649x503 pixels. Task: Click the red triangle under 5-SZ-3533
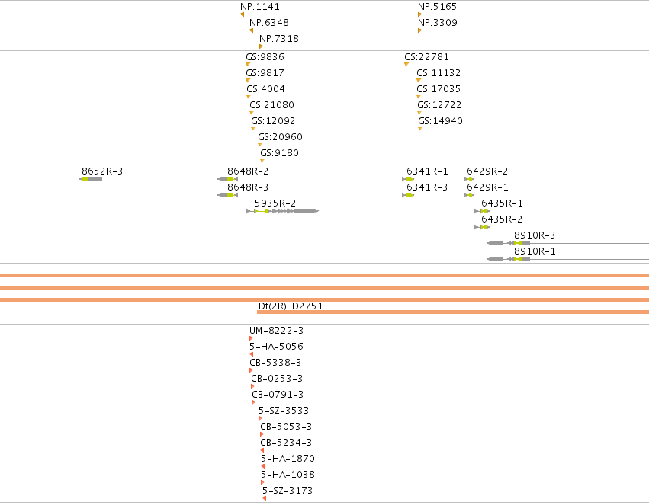[x=260, y=418]
